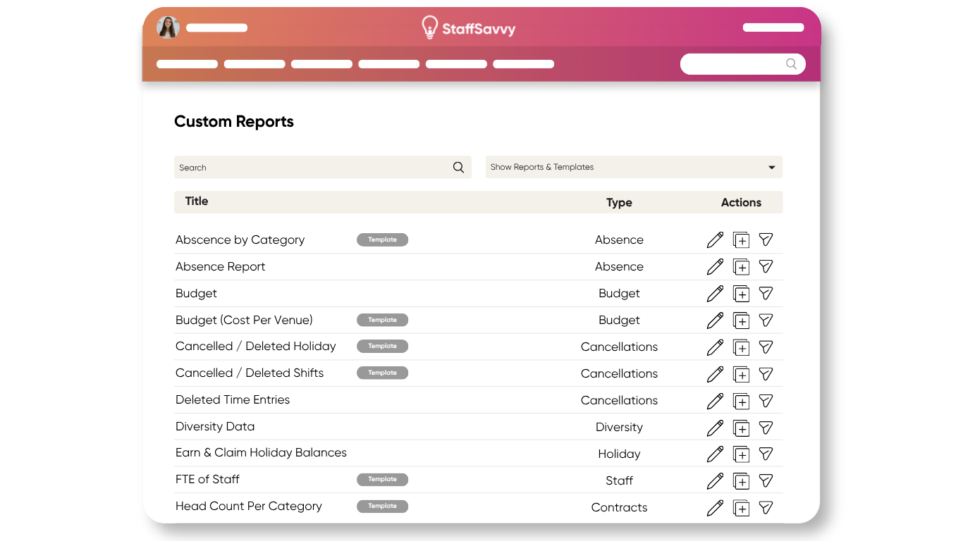
Task: Click the Staff type cell
Action: point(619,480)
